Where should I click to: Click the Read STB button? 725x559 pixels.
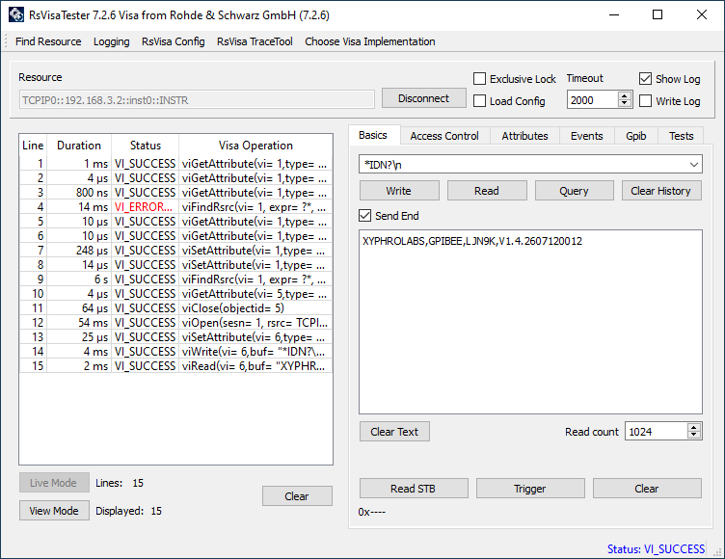(414, 489)
